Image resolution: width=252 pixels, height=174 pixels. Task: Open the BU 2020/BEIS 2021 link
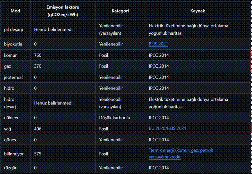click(167, 128)
